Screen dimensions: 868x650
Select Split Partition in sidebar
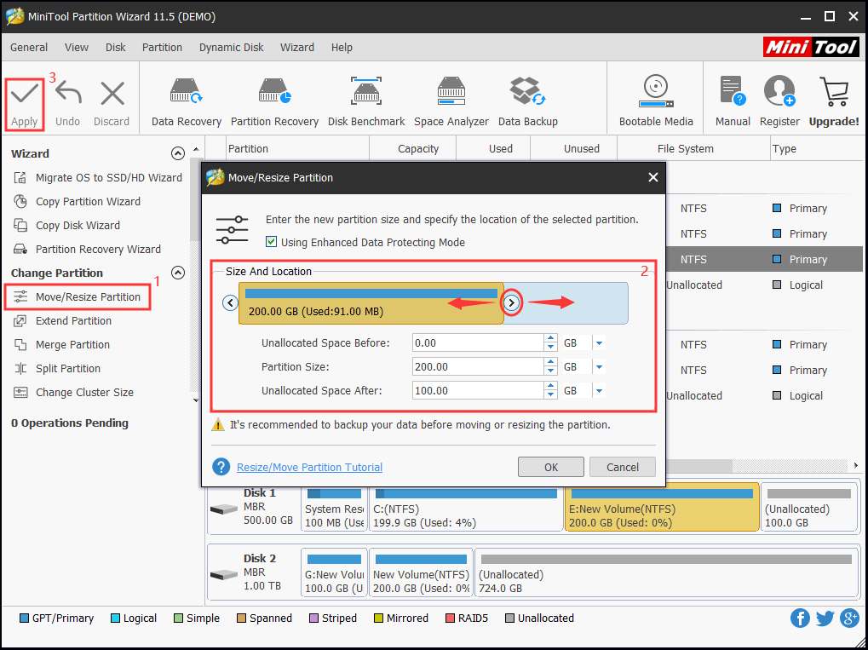57,368
